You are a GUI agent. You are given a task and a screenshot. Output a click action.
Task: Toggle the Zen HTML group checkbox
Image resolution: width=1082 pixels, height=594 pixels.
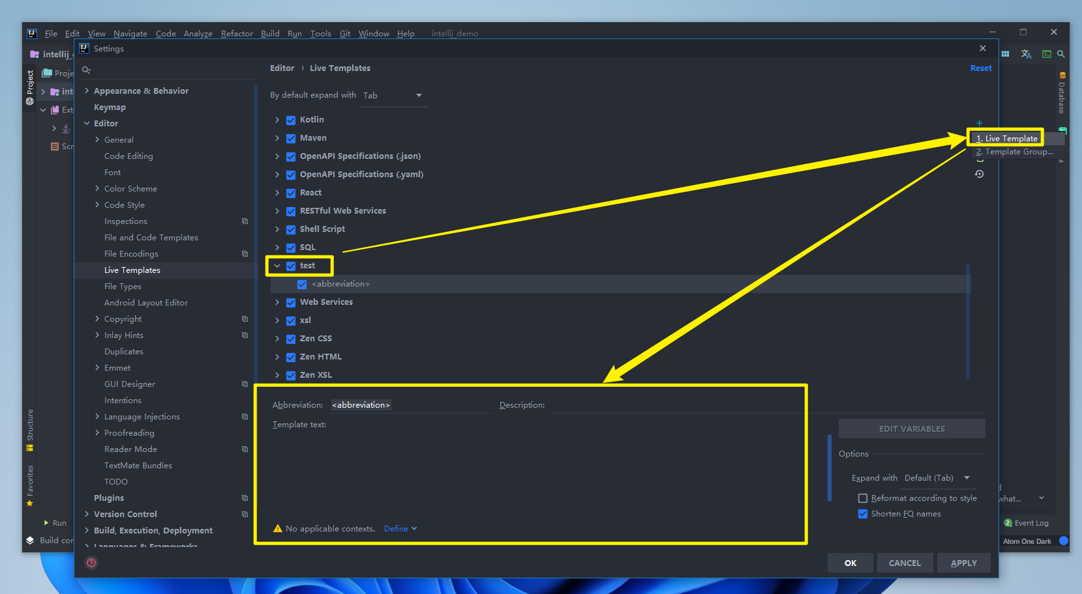tap(291, 357)
